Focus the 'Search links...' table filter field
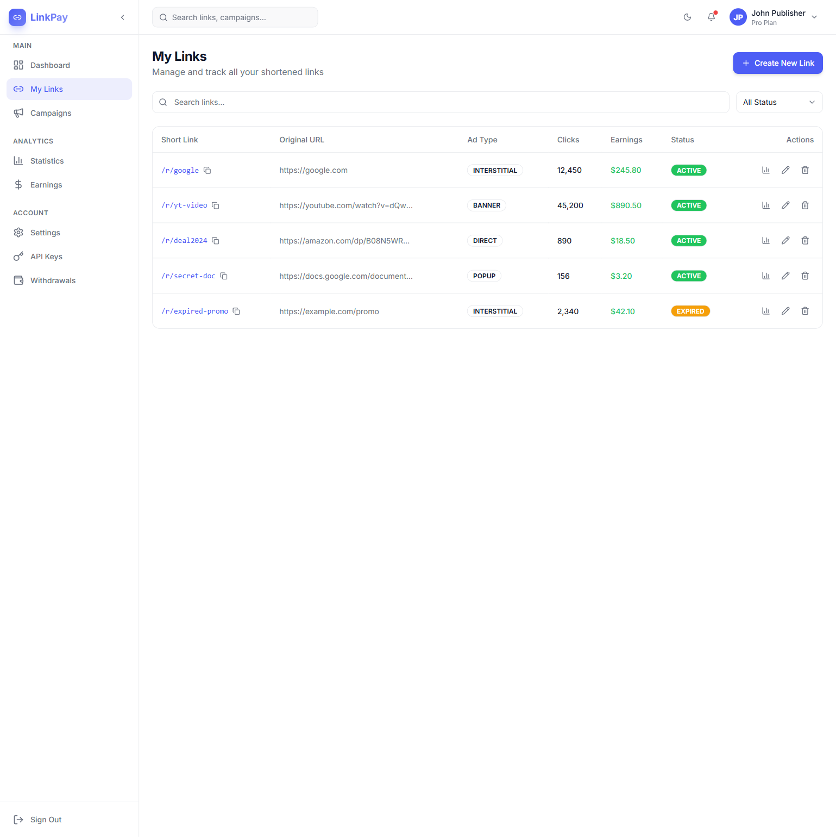 pos(441,102)
